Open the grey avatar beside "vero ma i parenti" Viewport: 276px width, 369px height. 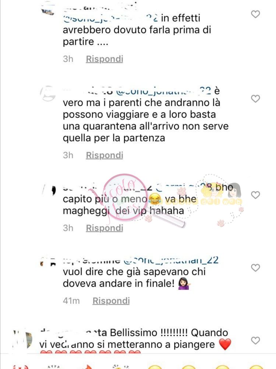click(x=48, y=94)
